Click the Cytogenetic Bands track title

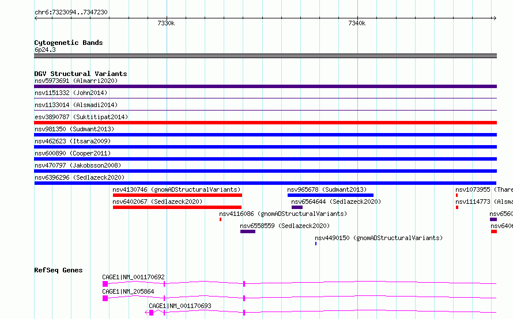click(x=69, y=43)
